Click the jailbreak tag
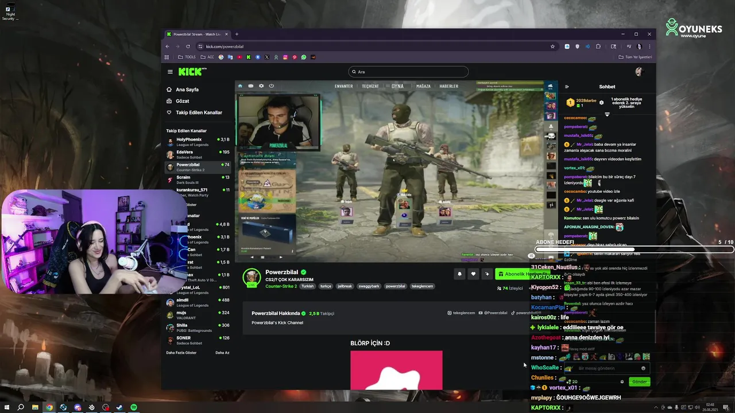Screen dimensions: 735x413 [x=345, y=286]
